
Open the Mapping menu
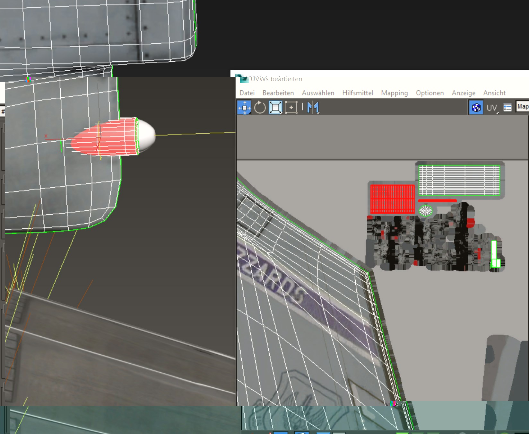394,93
